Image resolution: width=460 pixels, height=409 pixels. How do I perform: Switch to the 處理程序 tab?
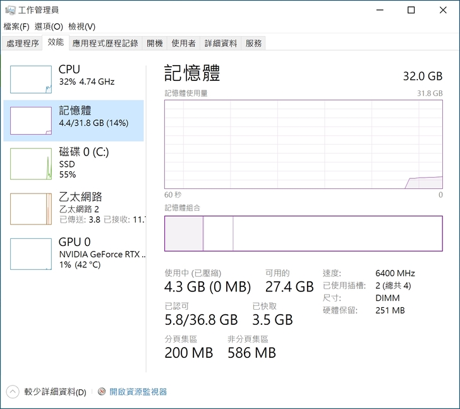point(23,44)
